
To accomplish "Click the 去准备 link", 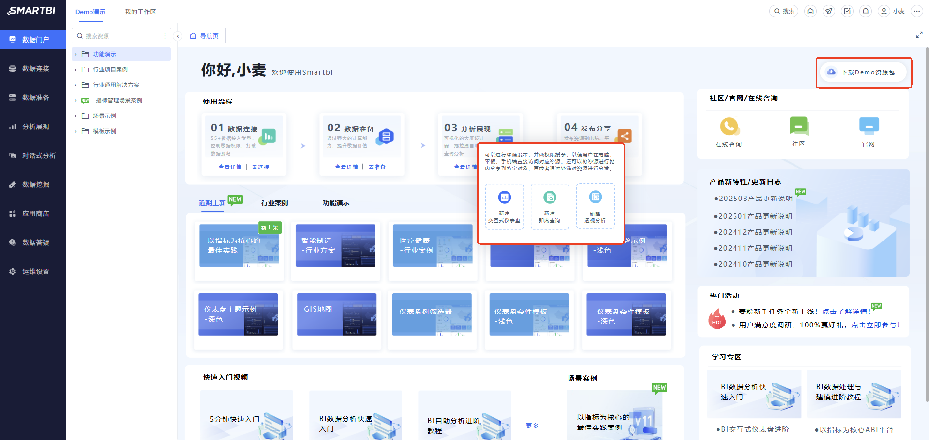I will point(377,167).
